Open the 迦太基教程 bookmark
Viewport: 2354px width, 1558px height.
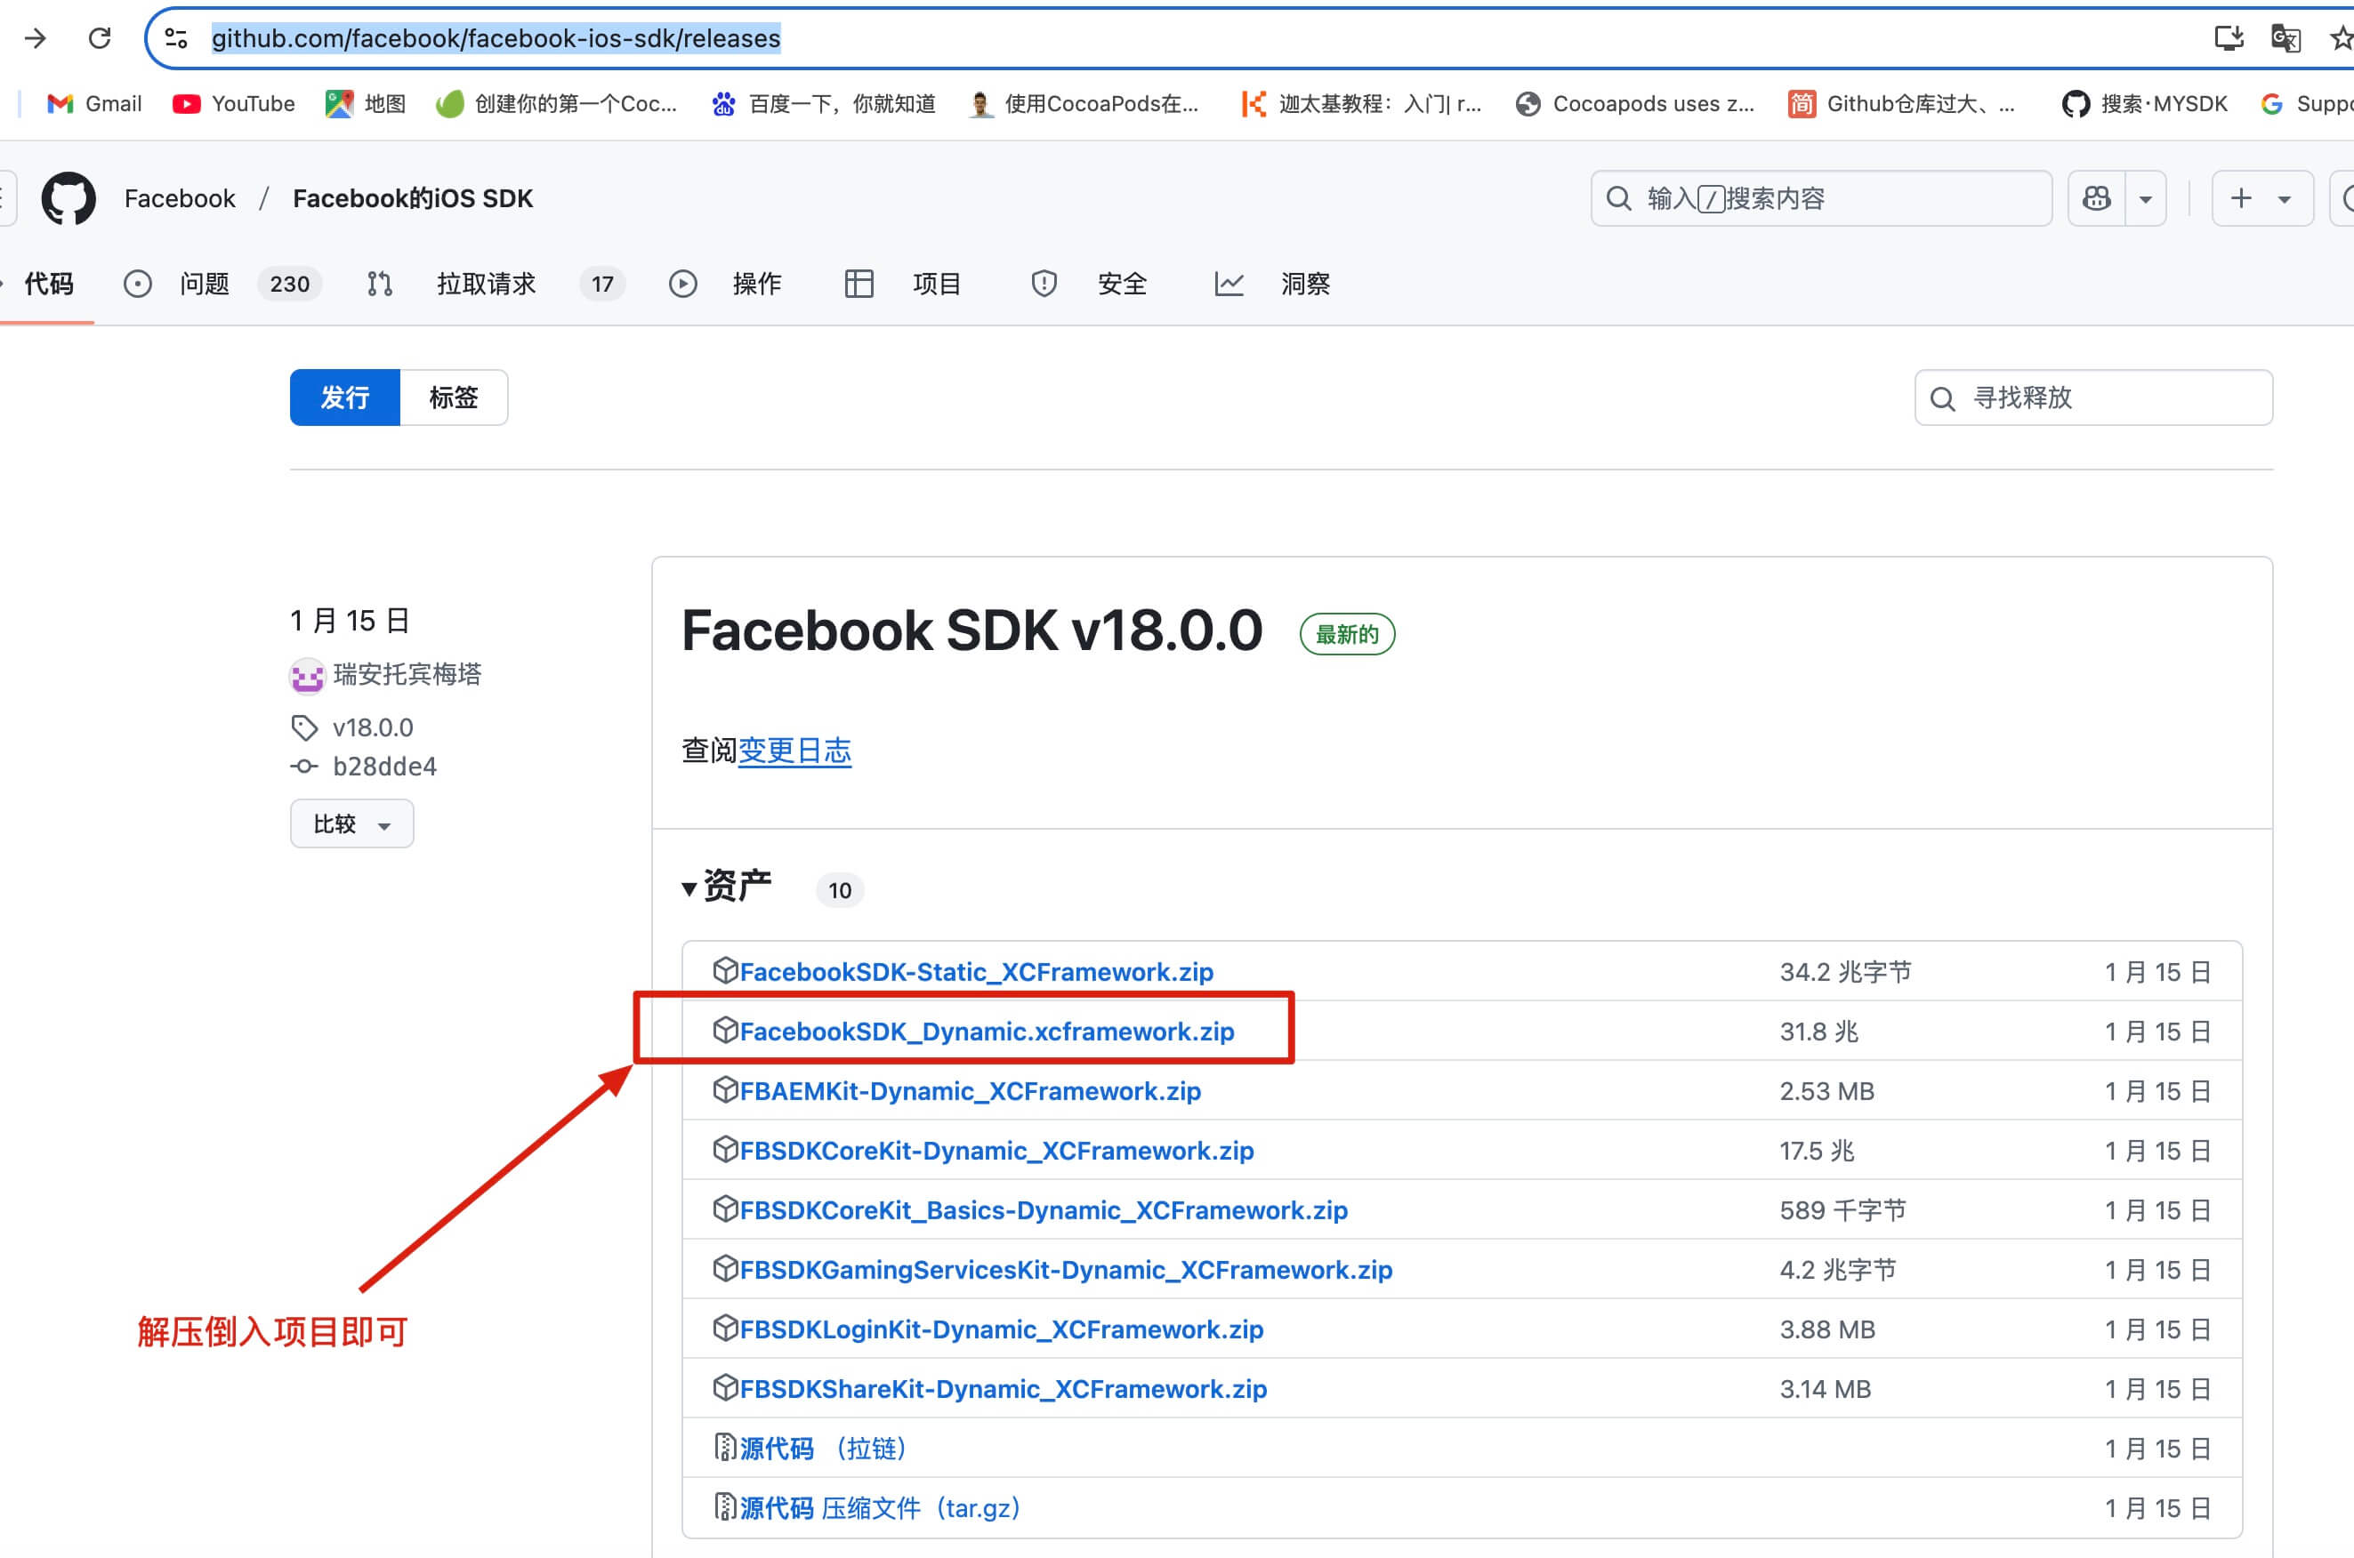[x=1361, y=103]
